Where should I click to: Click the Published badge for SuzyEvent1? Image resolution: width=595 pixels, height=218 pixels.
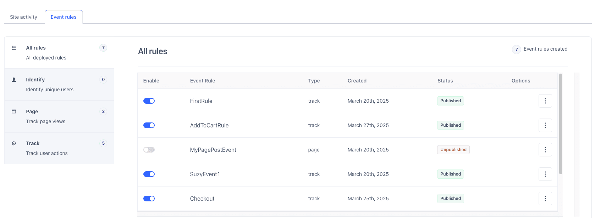point(451,174)
